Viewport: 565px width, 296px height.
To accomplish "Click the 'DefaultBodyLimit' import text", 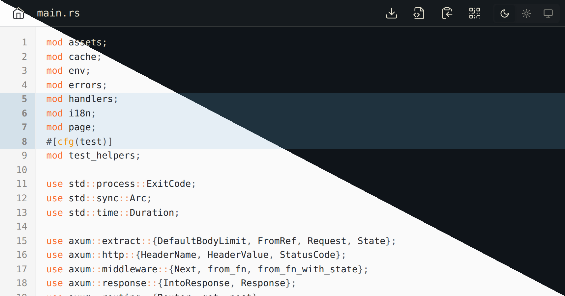I will pos(202,241).
